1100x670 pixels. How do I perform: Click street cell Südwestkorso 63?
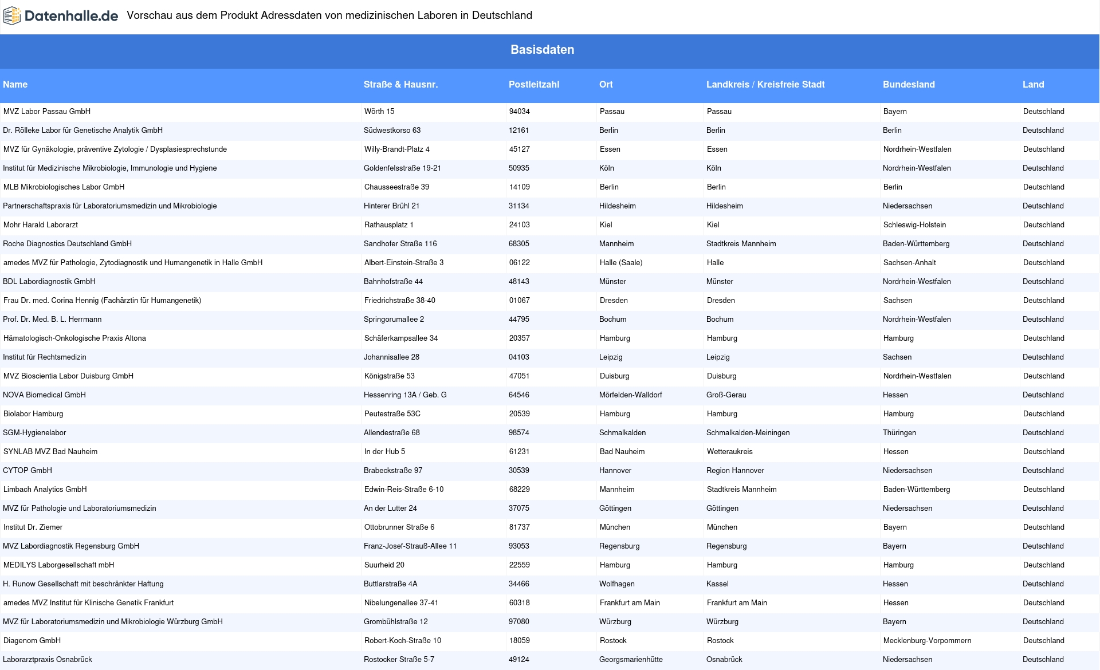tap(392, 131)
